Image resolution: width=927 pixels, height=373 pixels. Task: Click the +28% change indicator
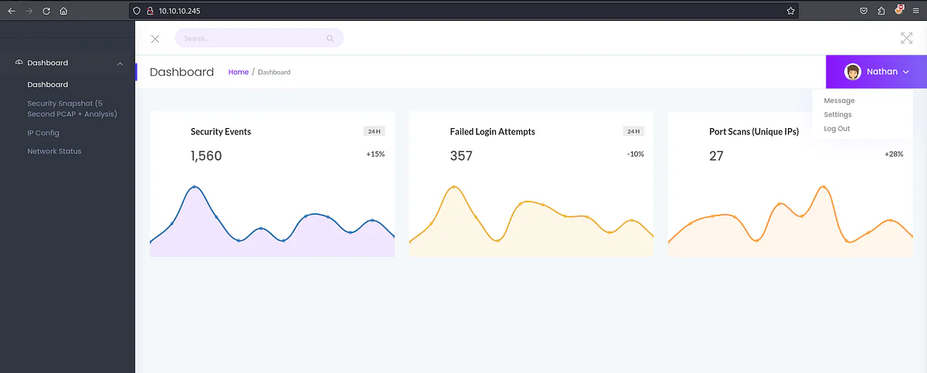894,154
